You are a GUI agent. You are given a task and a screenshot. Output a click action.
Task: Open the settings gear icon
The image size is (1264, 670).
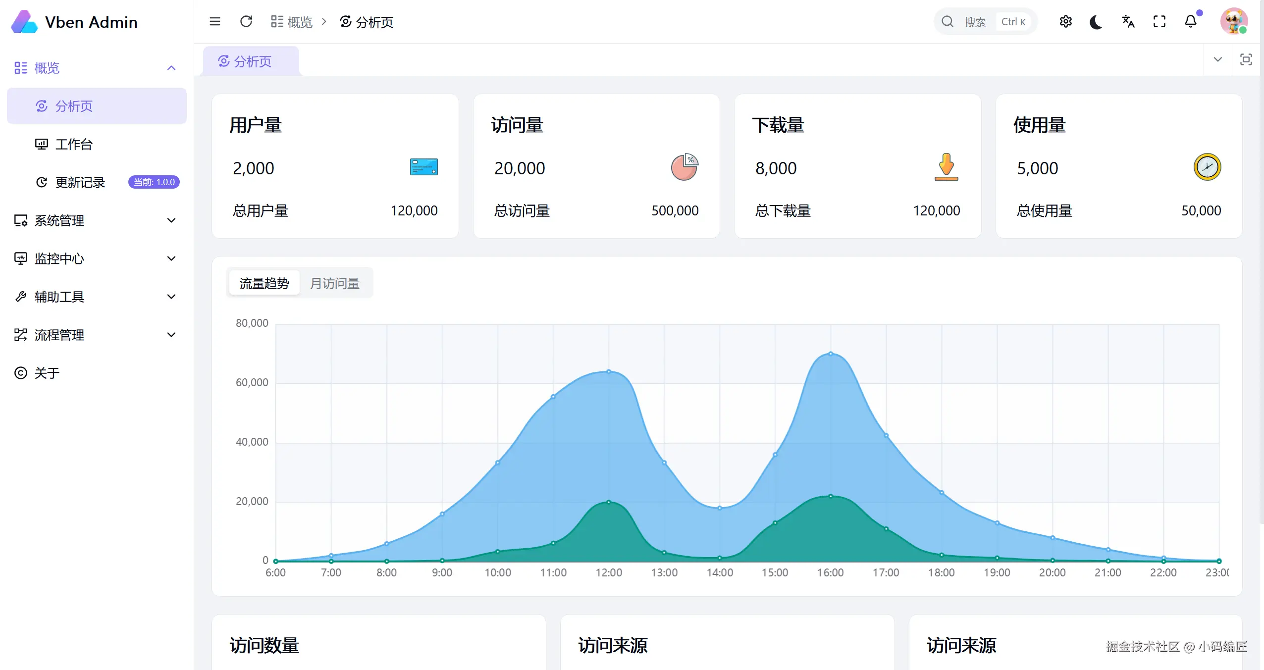1065,22
